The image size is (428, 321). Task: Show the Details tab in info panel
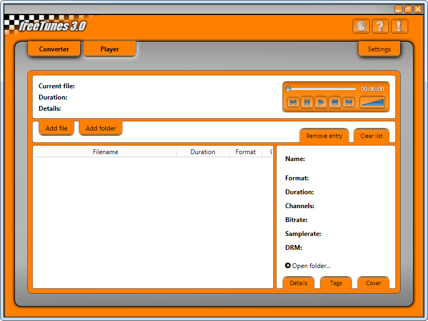pos(299,283)
